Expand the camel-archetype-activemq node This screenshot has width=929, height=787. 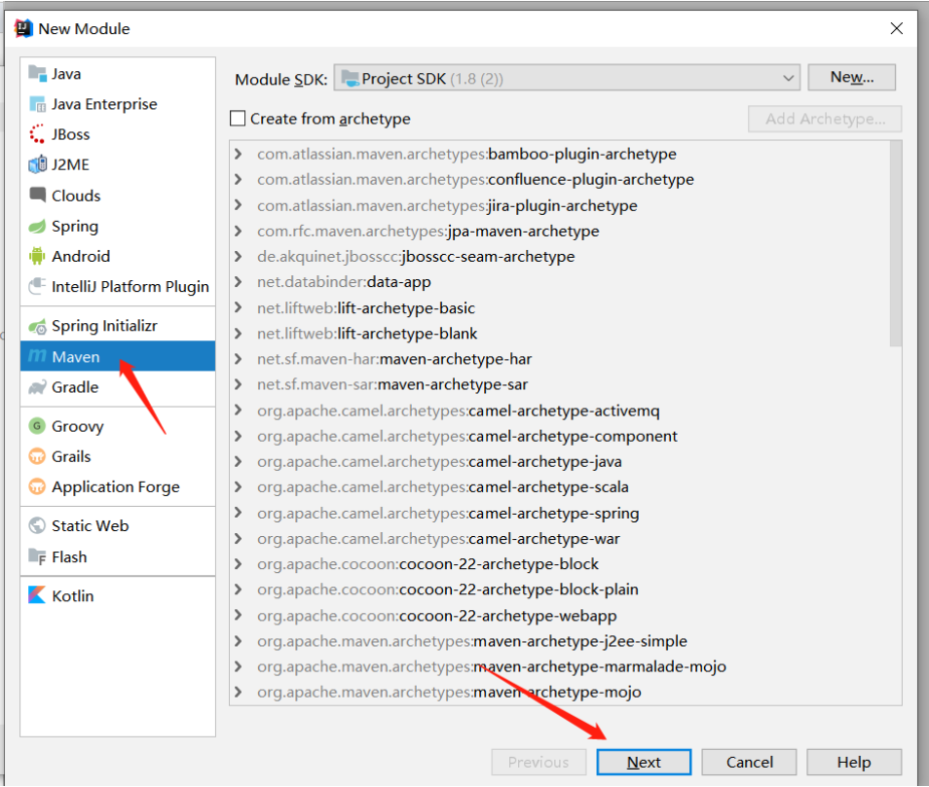click(239, 411)
